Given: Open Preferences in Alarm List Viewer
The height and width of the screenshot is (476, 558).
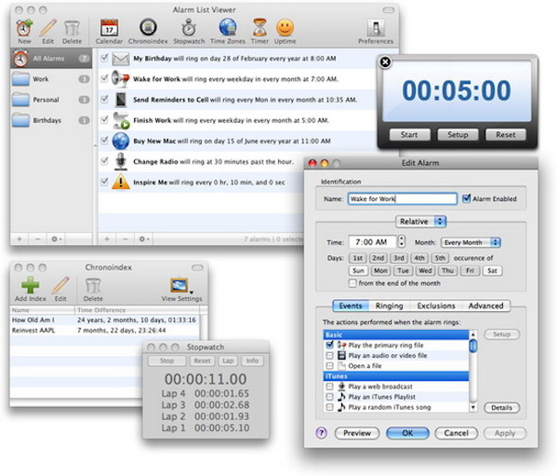Looking at the screenshot, I should pyautogui.click(x=376, y=28).
